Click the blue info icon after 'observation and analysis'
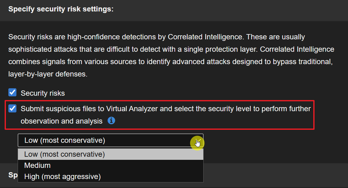The width and height of the screenshot is (348, 188). pyautogui.click(x=111, y=121)
